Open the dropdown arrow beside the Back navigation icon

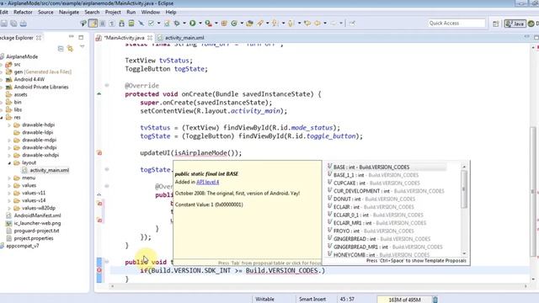coord(325,24)
